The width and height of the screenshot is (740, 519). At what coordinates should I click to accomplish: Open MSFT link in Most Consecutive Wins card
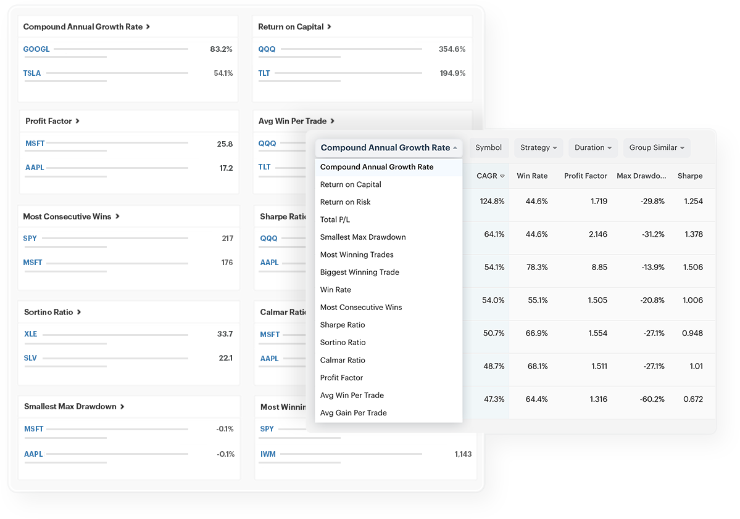point(33,263)
